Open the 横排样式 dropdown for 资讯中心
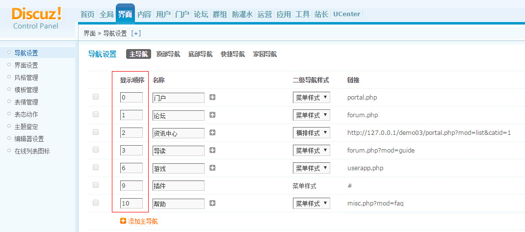 (x=312, y=133)
